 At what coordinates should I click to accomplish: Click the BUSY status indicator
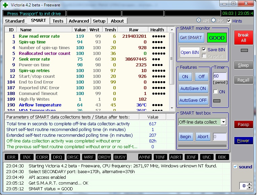[120, 157]
